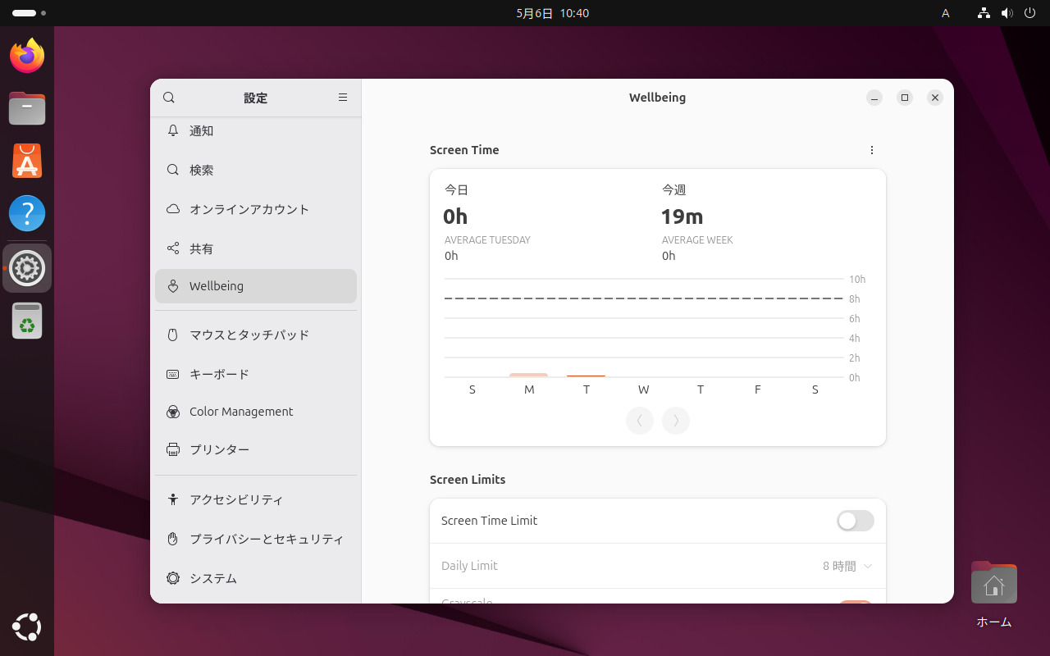Open the Ubuntu Show Applications button
1050x656 pixels.
point(27,627)
